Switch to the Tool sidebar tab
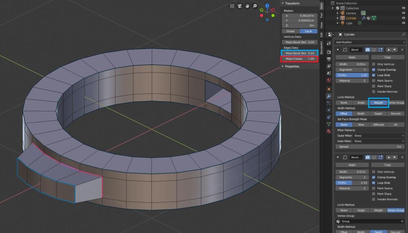This screenshot has width=408, height=233. point(322,16)
